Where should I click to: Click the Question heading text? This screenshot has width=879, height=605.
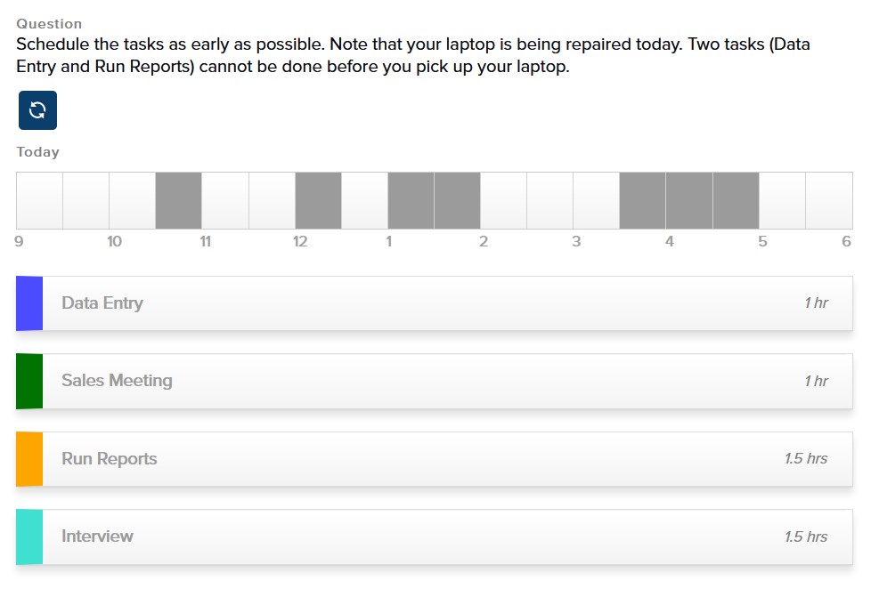click(49, 24)
